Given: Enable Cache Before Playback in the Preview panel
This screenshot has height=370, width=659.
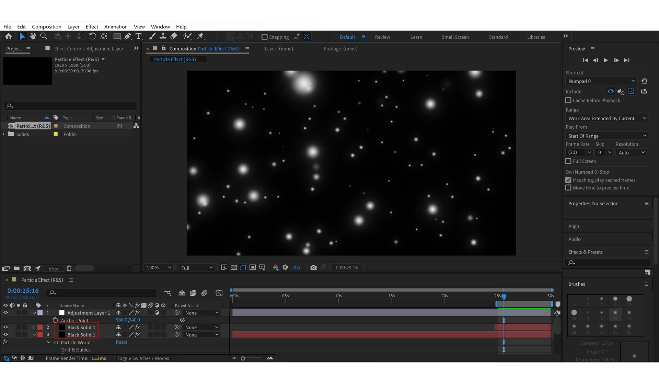Looking at the screenshot, I should point(568,100).
